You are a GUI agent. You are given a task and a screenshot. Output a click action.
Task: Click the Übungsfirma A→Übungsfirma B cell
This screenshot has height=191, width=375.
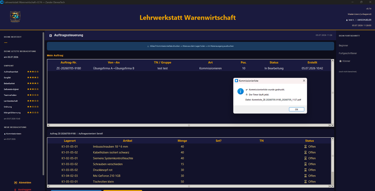pos(114,68)
